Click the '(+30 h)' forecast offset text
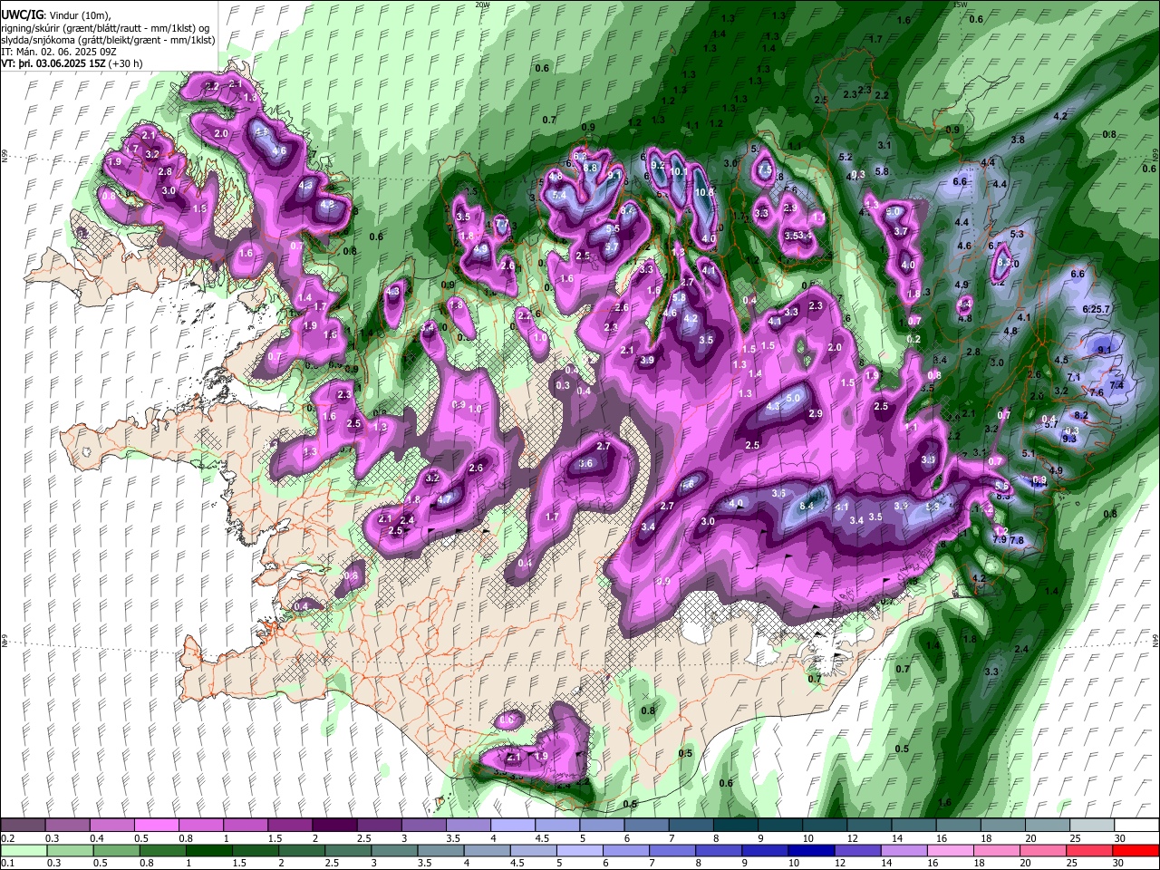This screenshot has width=1160, height=870. point(126,64)
